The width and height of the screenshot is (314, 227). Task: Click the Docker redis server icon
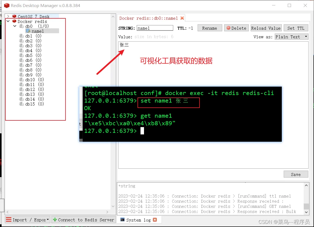pos(14,21)
